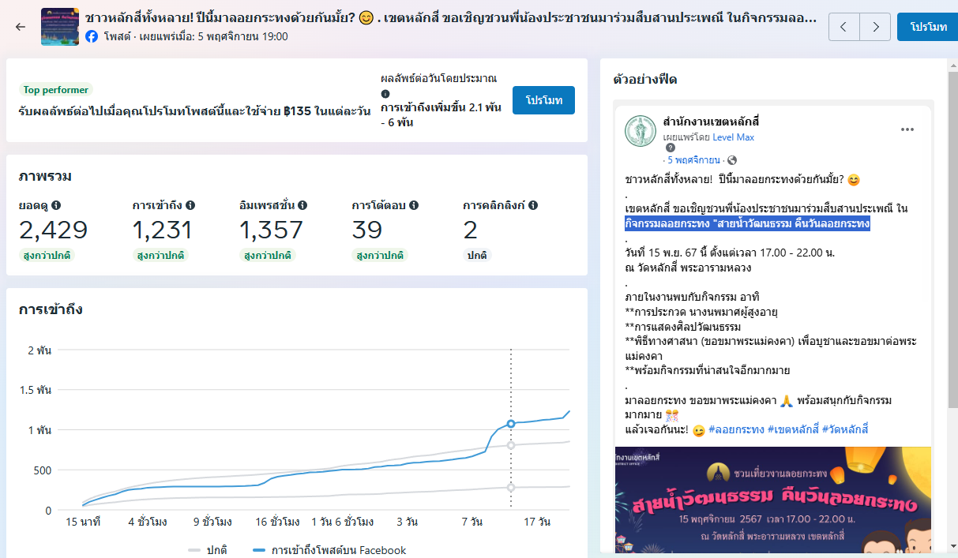958x558 pixels.
Task: Toggle การเข้าถึงโพสต์บน Facebook legend item
Action: [329, 550]
